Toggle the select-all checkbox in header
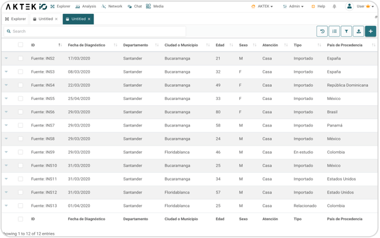The width and height of the screenshot is (380, 238). click(x=20, y=45)
